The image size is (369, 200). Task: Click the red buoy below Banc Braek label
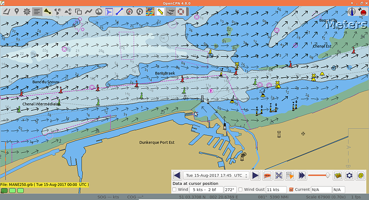[182, 79]
